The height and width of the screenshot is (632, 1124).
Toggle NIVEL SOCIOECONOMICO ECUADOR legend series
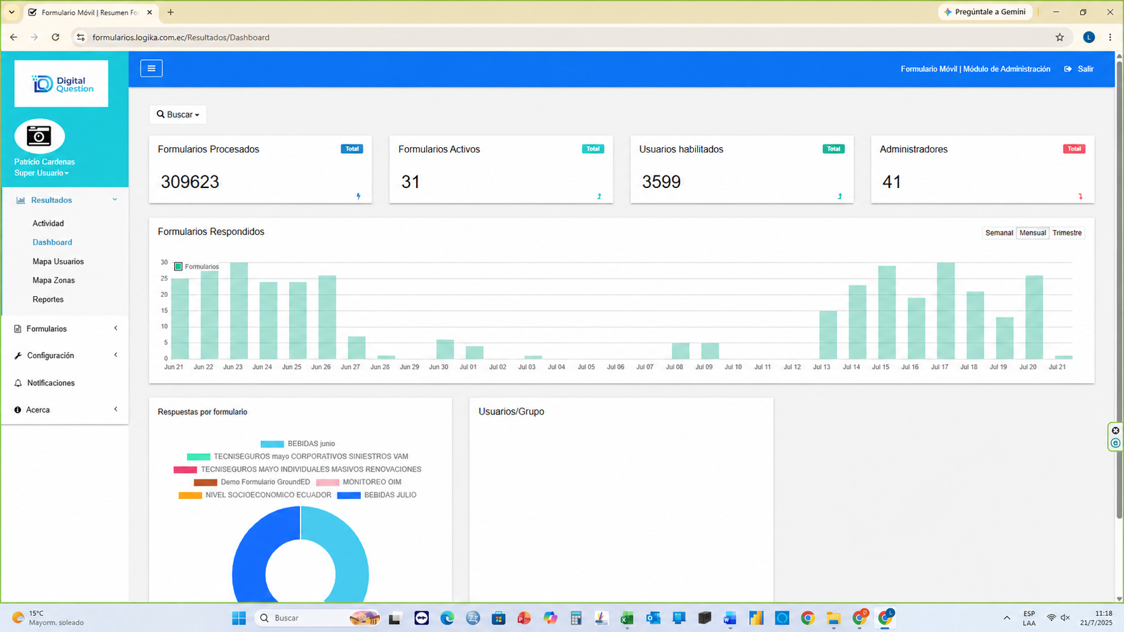point(255,495)
